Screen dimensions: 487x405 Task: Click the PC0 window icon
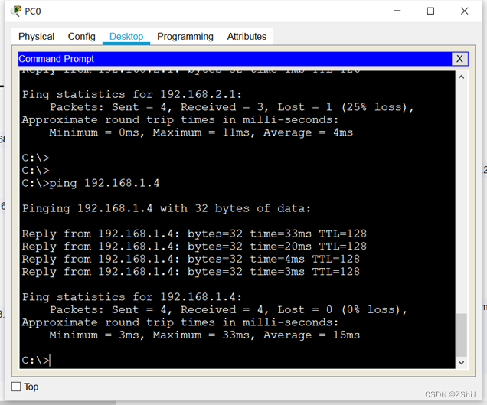(16, 11)
